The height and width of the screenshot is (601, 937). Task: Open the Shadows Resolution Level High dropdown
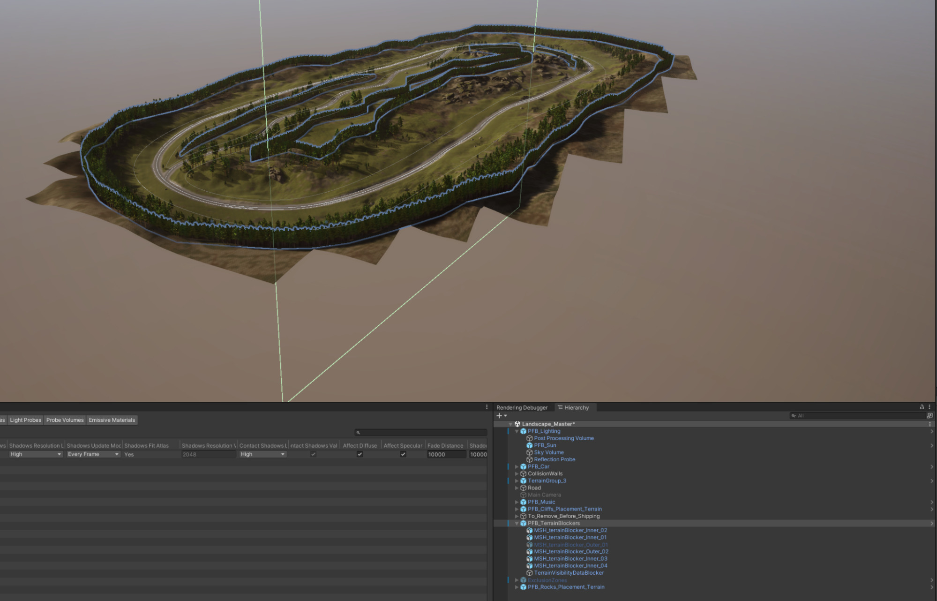(36, 454)
